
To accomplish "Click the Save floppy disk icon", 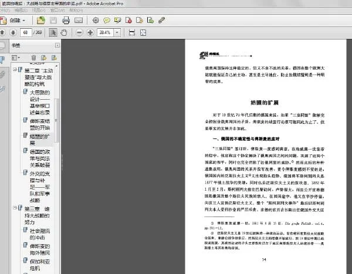I will (x=53, y=21).
